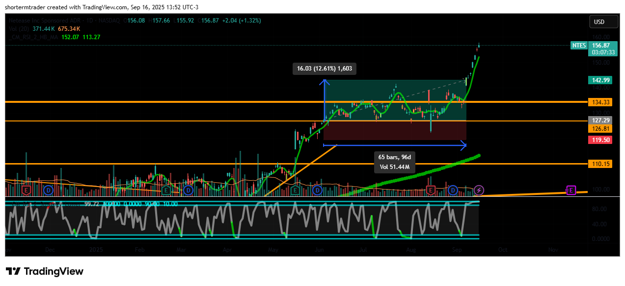
Task: Click the green 142.99 target price label
Action: click(599, 80)
